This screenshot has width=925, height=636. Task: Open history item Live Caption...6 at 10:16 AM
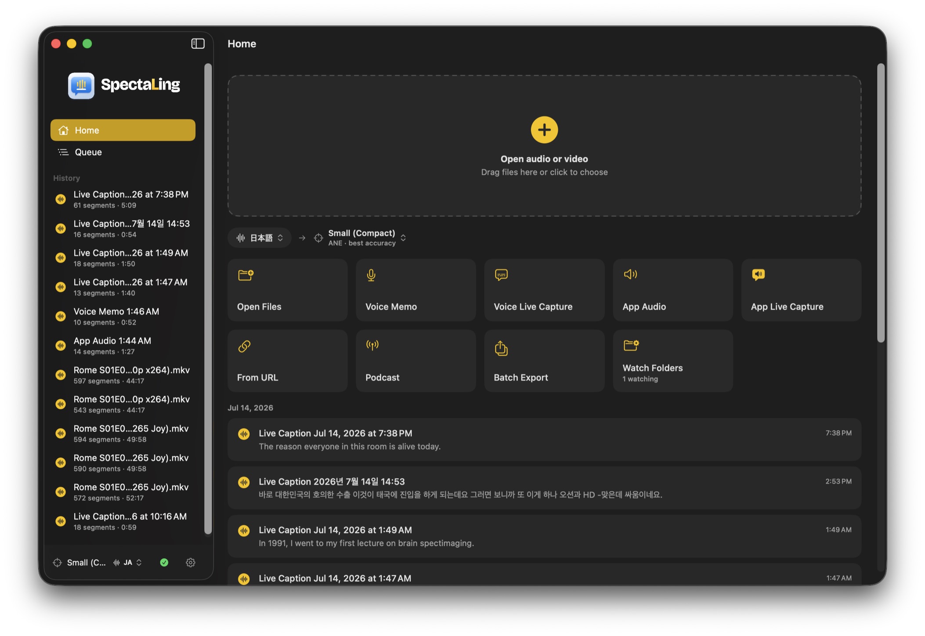(x=123, y=521)
